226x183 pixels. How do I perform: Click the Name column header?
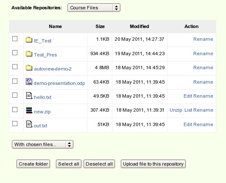coord(56,26)
